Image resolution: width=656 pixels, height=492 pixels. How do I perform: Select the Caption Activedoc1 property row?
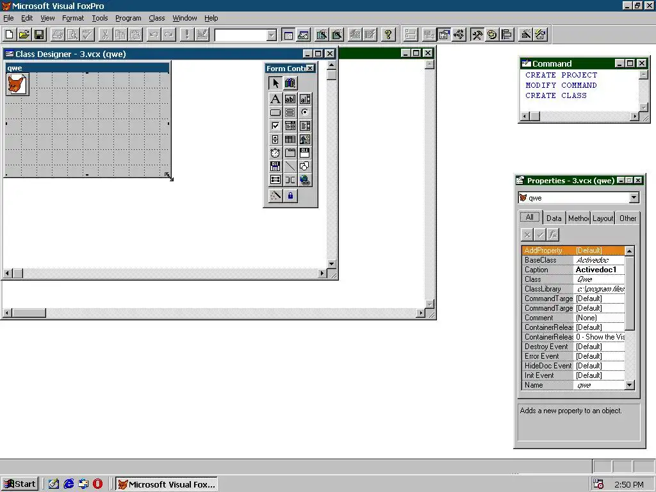(573, 270)
